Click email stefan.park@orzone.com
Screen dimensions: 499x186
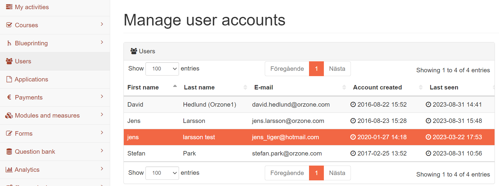(x=287, y=153)
